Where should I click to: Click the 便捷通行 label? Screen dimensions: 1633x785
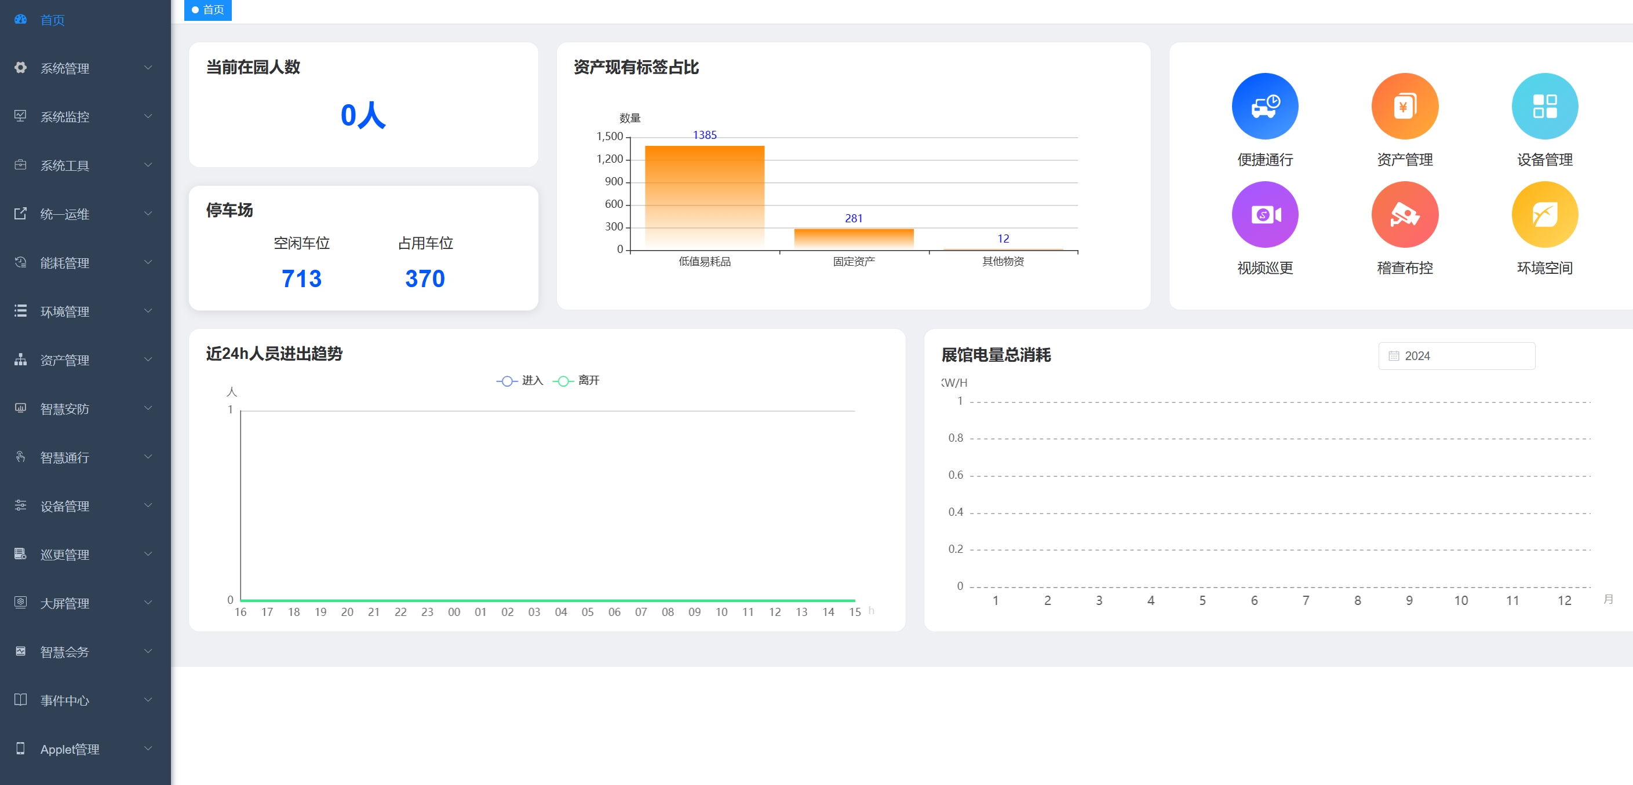click(1264, 160)
